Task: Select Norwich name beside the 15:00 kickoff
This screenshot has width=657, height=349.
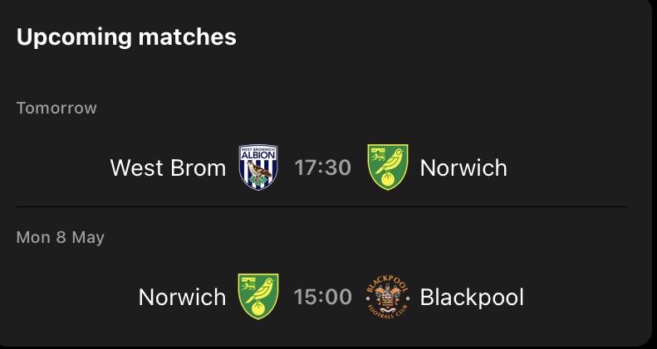Action: [182, 298]
